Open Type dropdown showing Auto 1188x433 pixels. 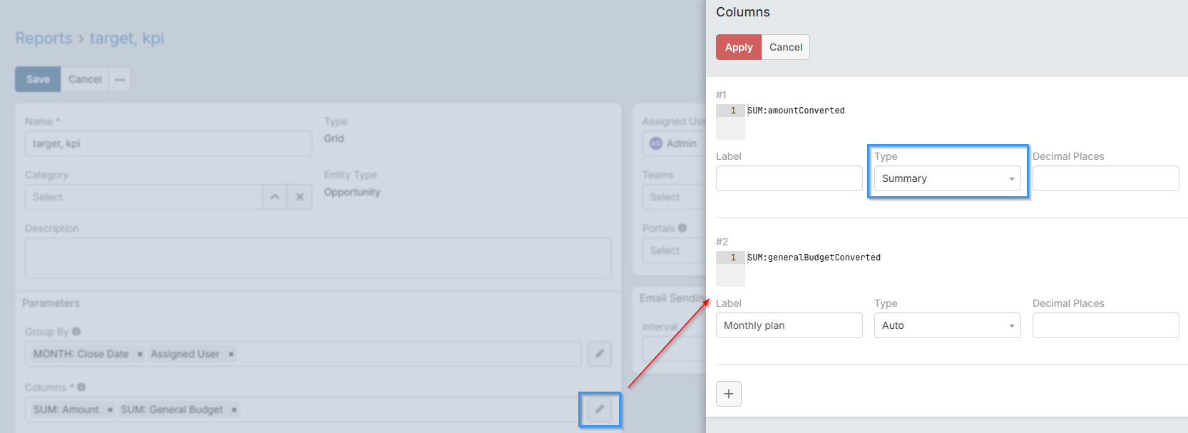pos(947,325)
